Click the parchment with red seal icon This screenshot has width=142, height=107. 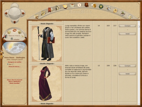pos(72,5)
